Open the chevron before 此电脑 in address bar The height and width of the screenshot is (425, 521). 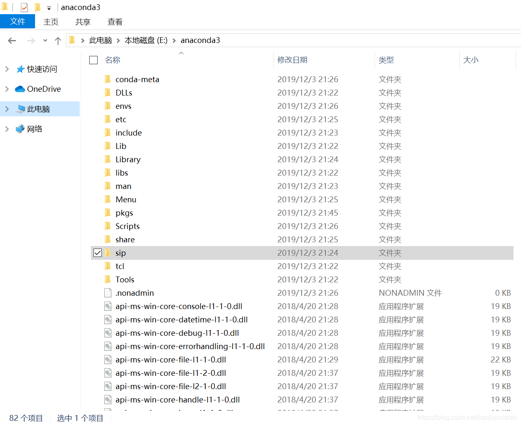[83, 40]
